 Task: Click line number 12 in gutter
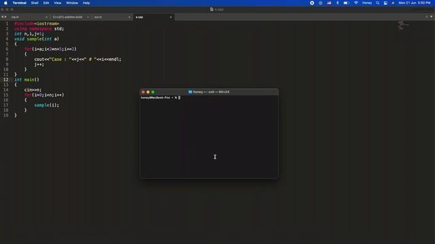pos(6,80)
